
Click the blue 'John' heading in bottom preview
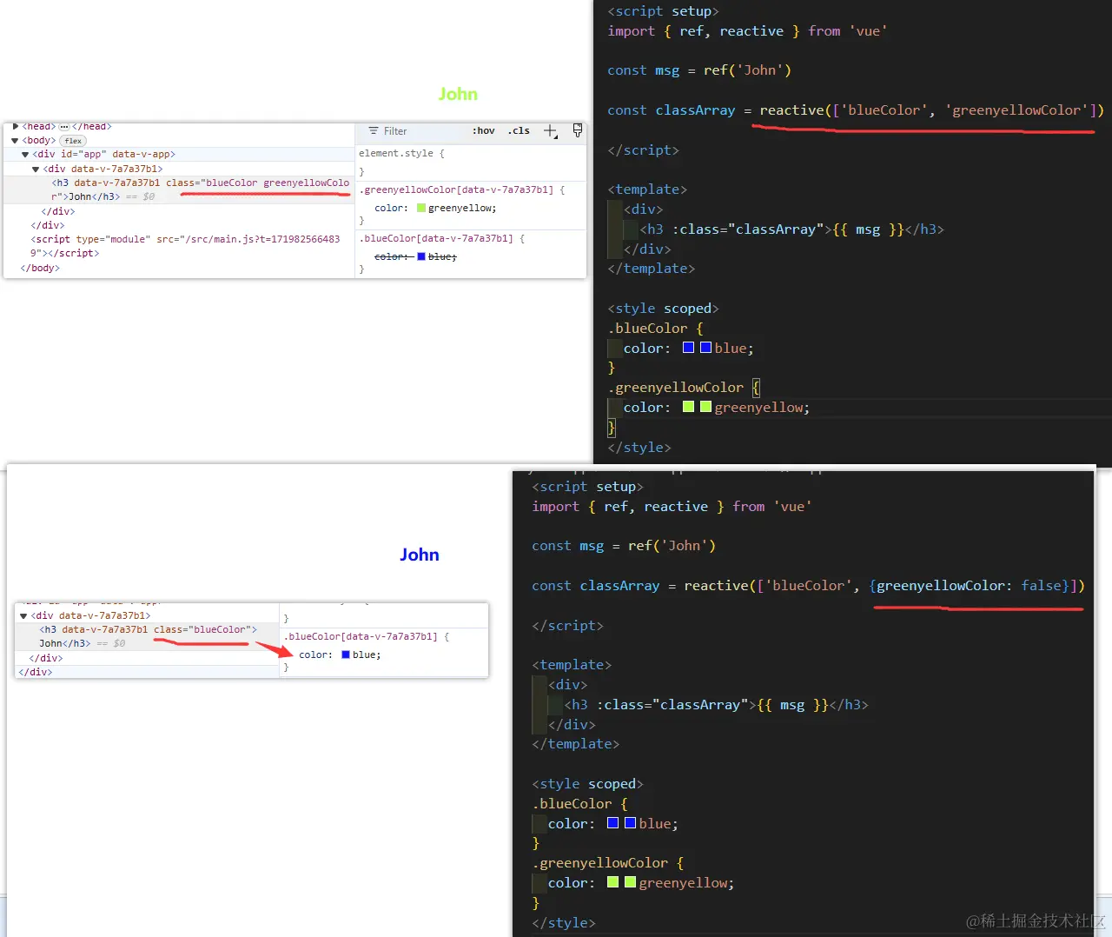[420, 555]
